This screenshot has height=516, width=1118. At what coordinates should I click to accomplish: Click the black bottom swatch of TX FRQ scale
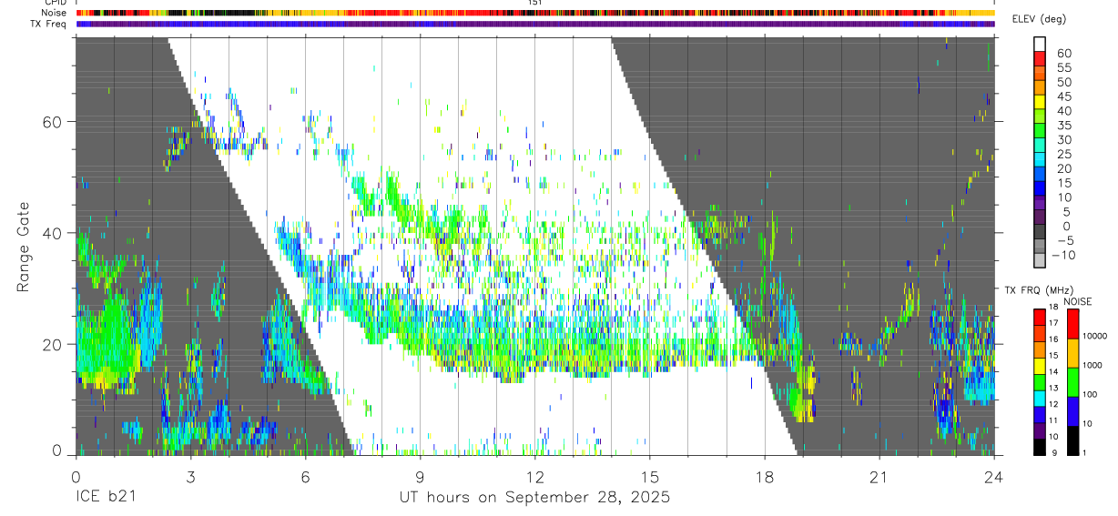click(1041, 447)
